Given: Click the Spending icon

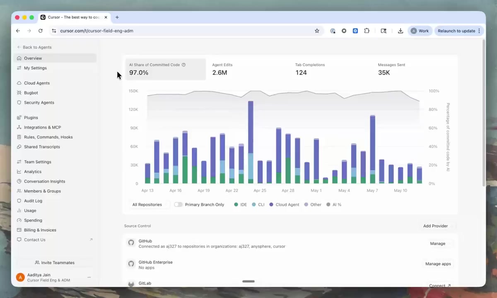Looking at the screenshot, I should (19, 220).
